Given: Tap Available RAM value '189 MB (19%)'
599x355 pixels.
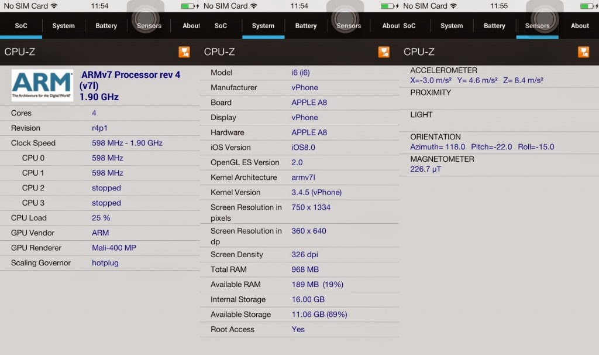Looking at the screenshot, I should pos(318,285).
